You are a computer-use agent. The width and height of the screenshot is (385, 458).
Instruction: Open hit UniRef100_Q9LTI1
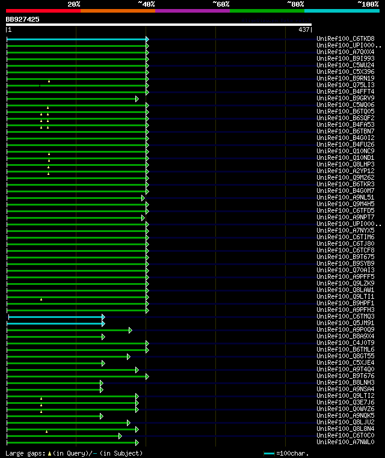[345, 297]
